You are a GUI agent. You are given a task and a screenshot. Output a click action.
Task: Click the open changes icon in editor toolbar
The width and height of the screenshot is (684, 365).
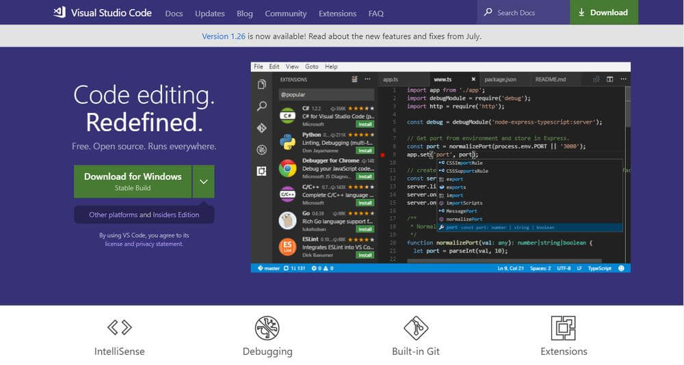596,79
